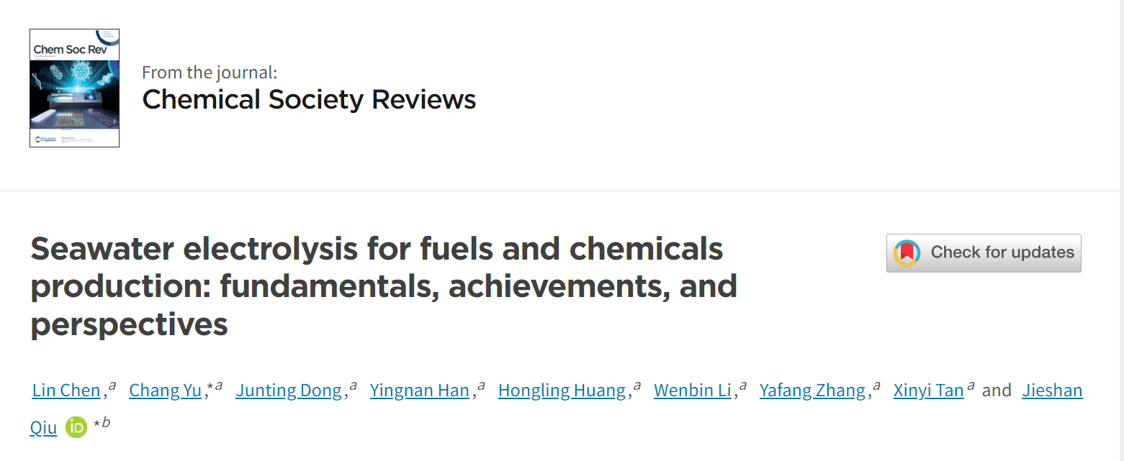Click corresponding-author asterisk beside Chang Yu
The height and width of the screenshot is (461, 1124).
click(x=209, y=388)
